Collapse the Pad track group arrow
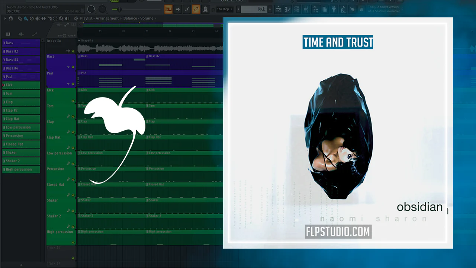The width and height of the screenshot is (476, 268). (68, 84)
